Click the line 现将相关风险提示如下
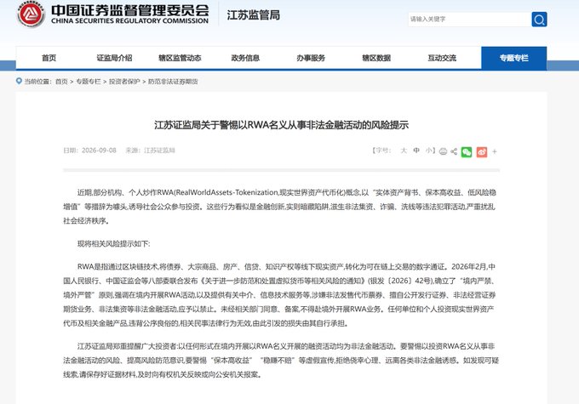 (114, 243)
